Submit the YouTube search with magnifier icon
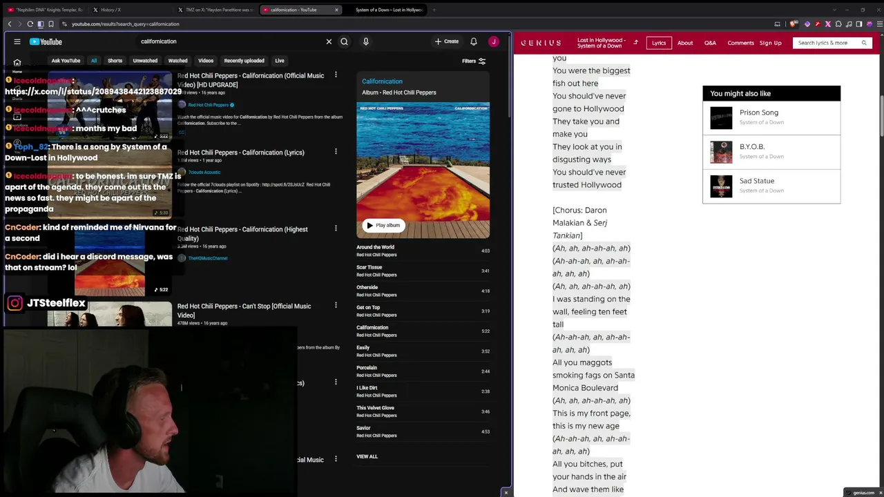This screenshot has height=497, width=884. click(344, 41)
